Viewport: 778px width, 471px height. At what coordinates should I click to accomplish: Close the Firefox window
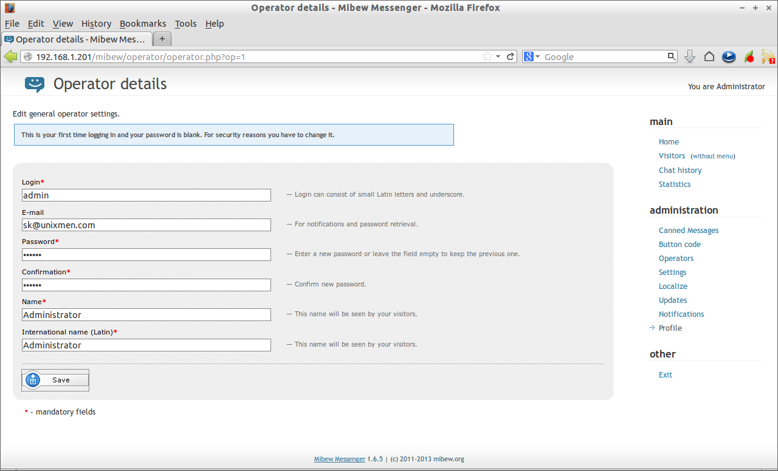pos(768,8)
